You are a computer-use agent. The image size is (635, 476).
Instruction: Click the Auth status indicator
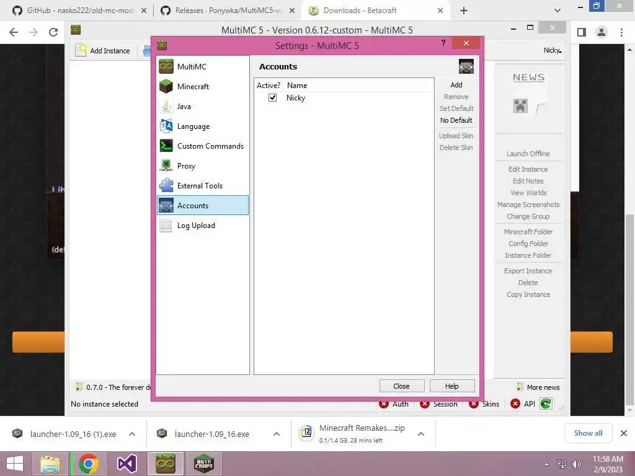tap(394, 404)
